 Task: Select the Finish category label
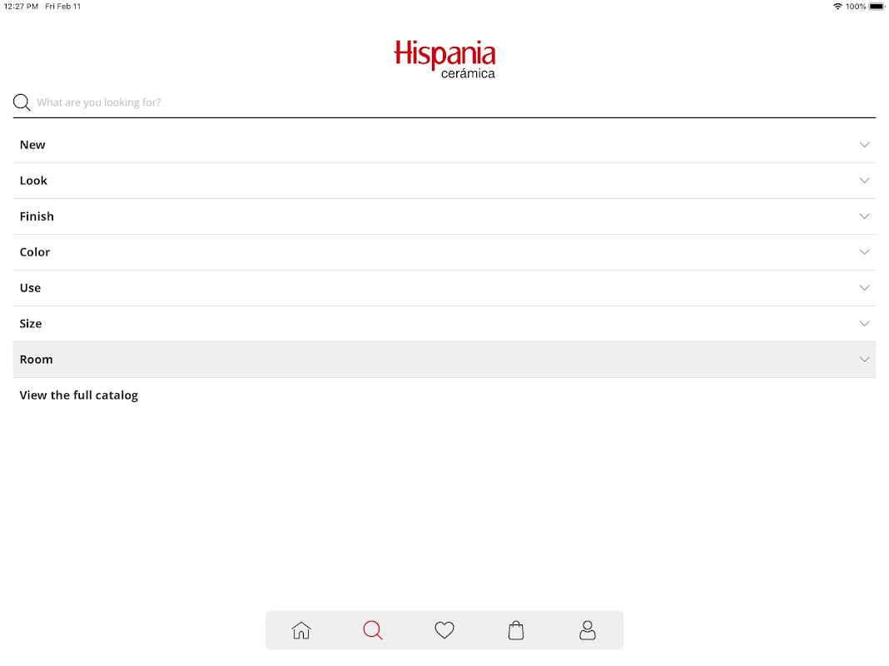(37, 216)
